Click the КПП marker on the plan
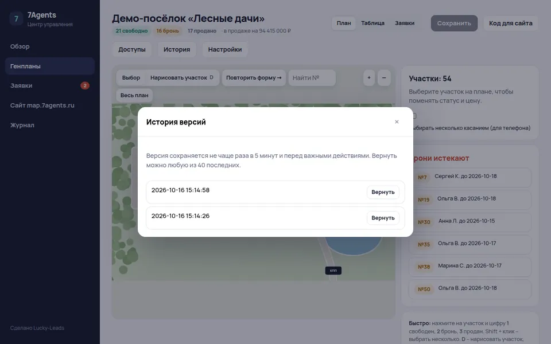Viewport: 551px width, 344px height. coord(333,271)
